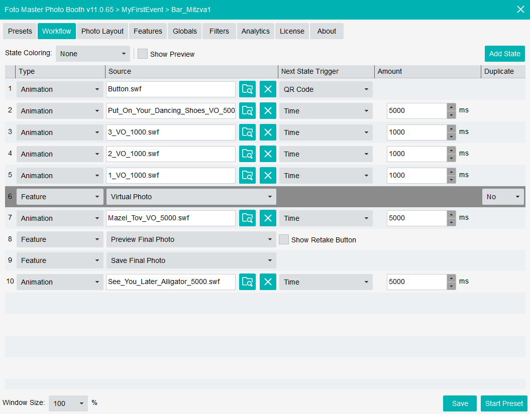Screen dimensions: 530x414
Task: Open the Duplicate No dropdown
Action: [503, 197]
